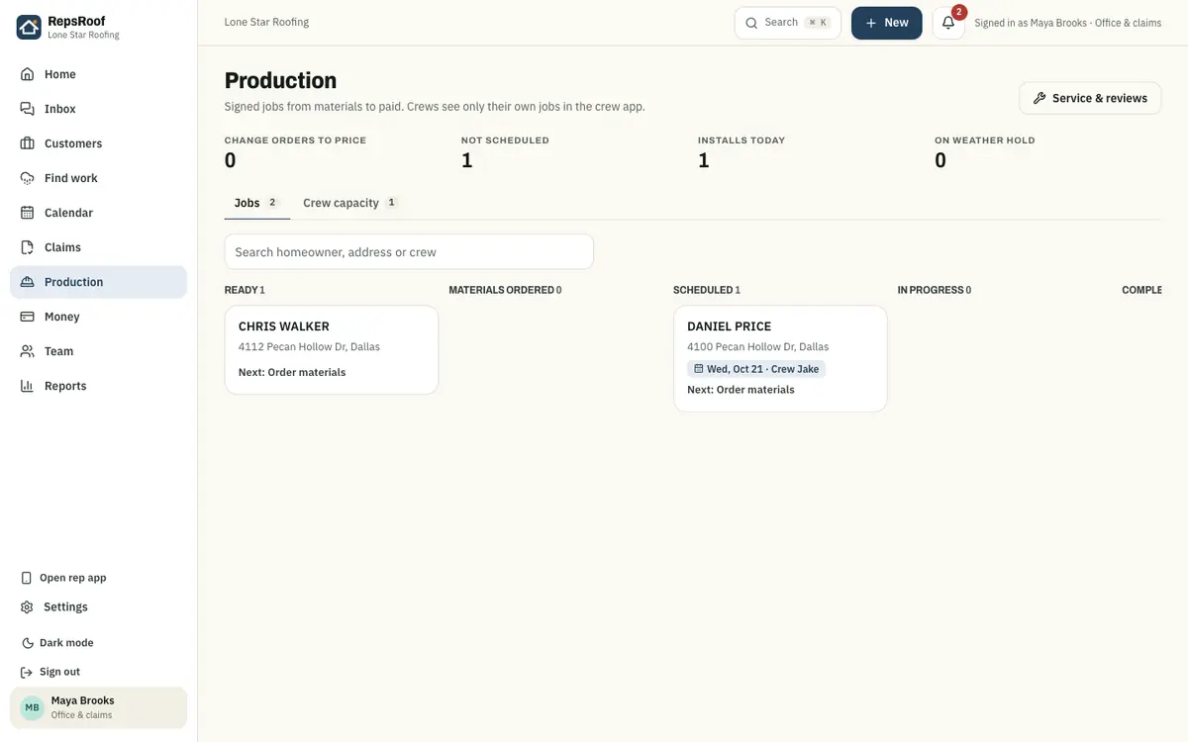1188x742 pixels.
Task: Click the Find work storm cloud icon
Action: pos(27,178)
